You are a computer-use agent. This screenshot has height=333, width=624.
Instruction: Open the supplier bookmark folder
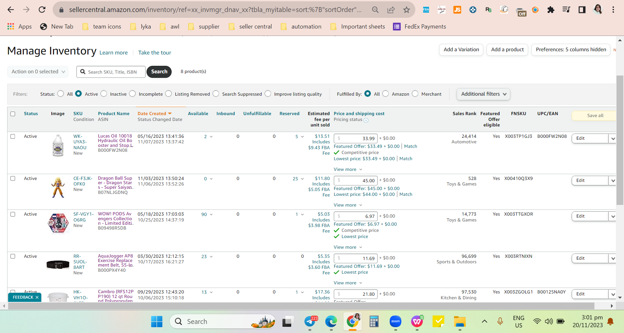click(204, 27)
